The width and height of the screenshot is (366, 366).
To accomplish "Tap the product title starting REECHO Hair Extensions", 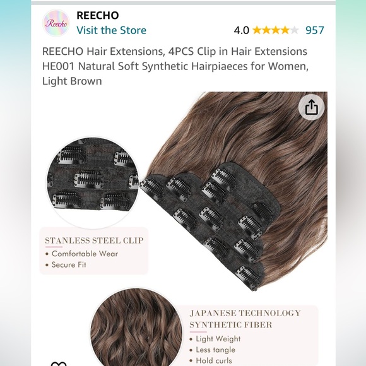I will [x=175, y=66].
